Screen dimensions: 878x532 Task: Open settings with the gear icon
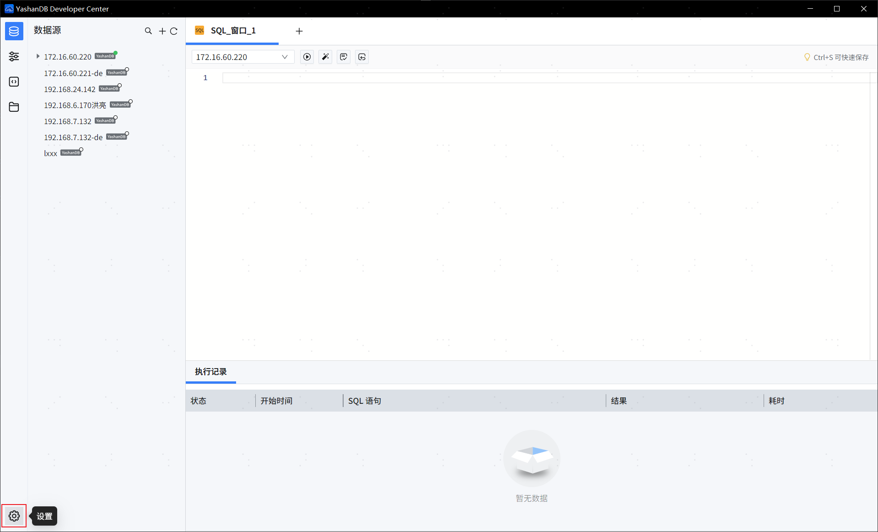(x=14, y=516)
